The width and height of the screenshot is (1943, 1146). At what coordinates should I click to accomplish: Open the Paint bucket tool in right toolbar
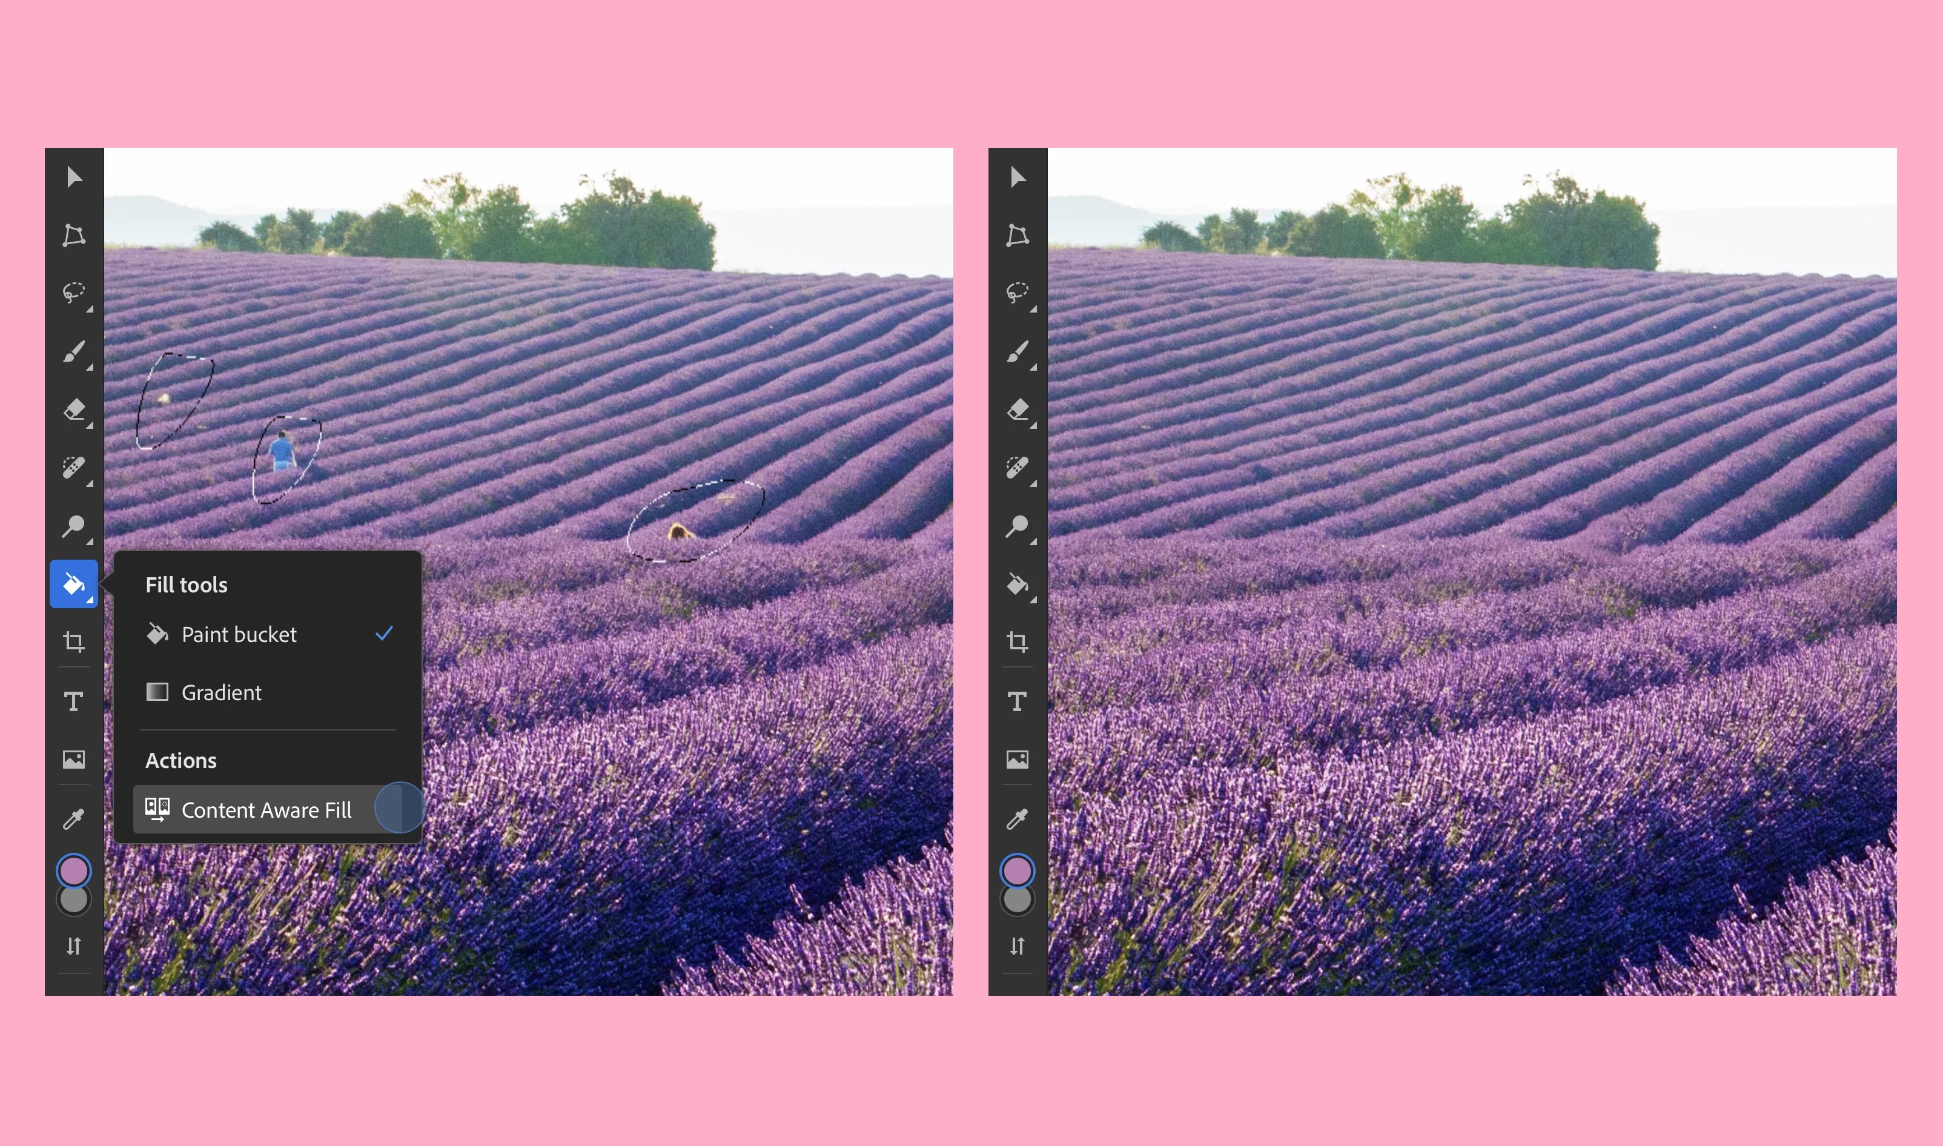coord(1018,584)
